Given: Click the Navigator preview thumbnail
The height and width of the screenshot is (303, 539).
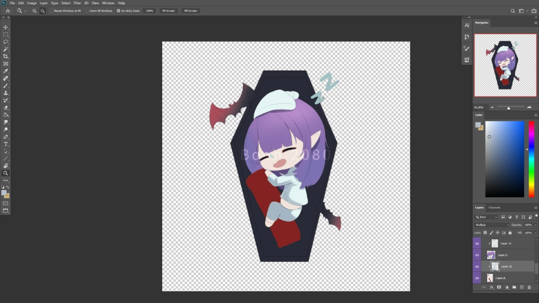Looking at the screenshot, I should click(505, 65).
